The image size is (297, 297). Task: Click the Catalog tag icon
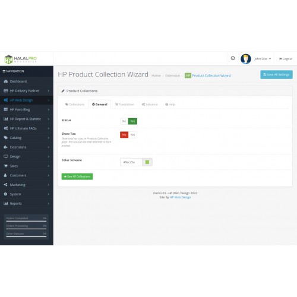click(x=6, y=138)
